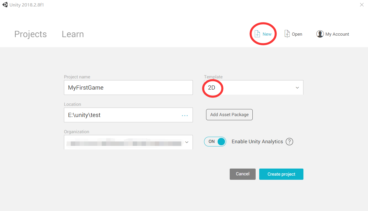Click the New project icon
368x211 pixels.
pyautogui.click(x=257, y=34)
